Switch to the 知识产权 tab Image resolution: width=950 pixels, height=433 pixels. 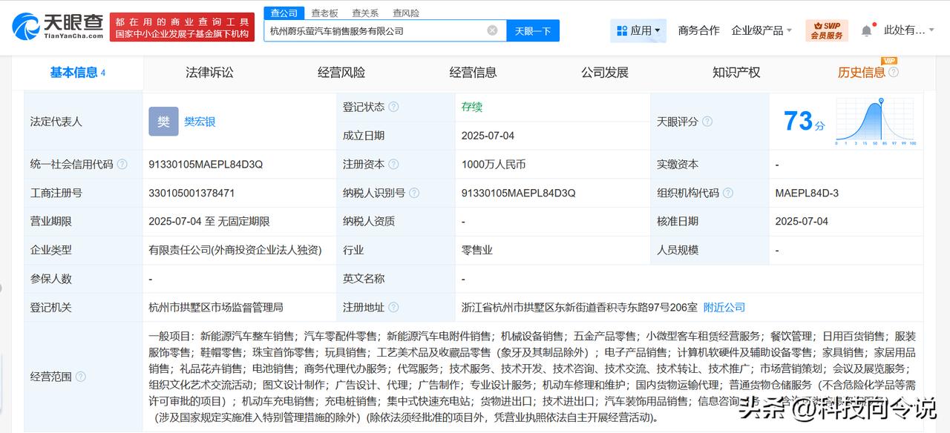[x=736, y=72]
